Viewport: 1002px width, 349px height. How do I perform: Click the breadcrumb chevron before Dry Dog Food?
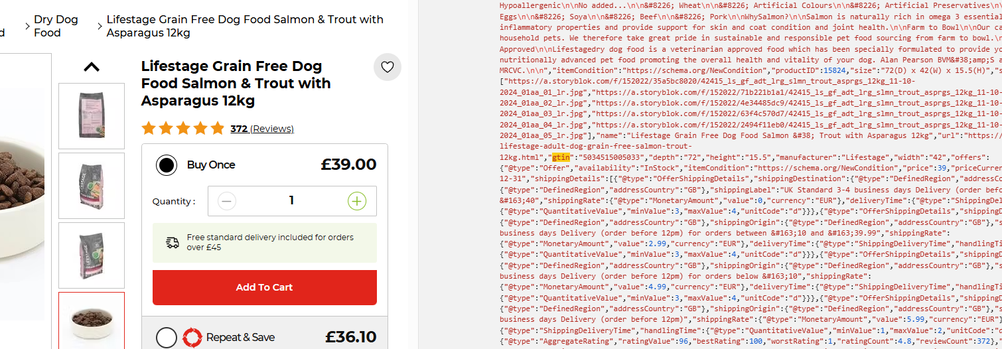(x=27, y=26)
